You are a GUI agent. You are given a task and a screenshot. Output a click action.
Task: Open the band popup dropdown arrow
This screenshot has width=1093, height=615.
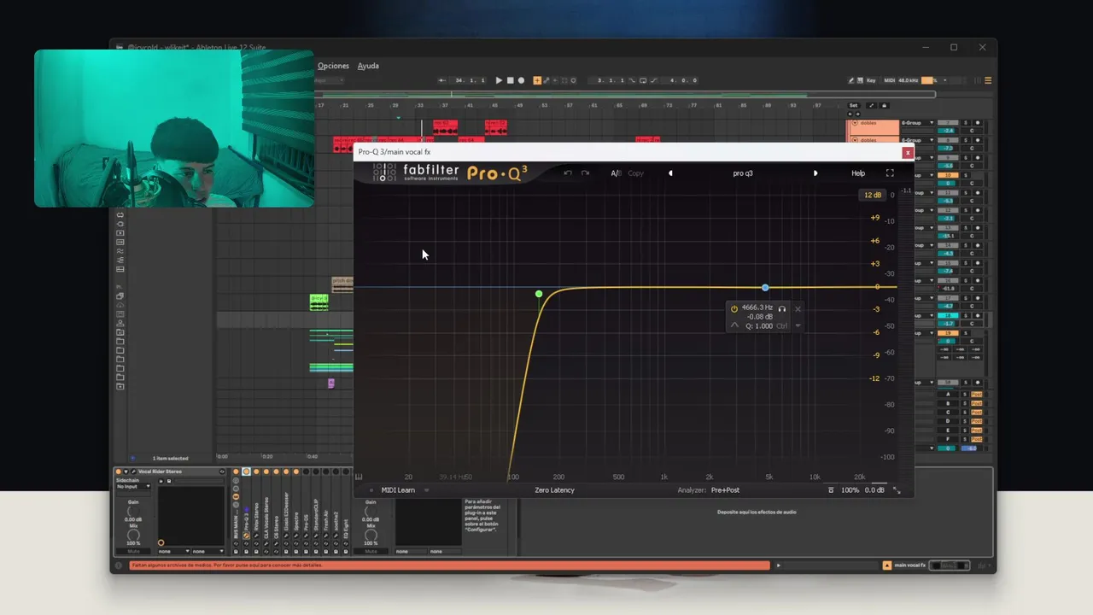(798, 325)
